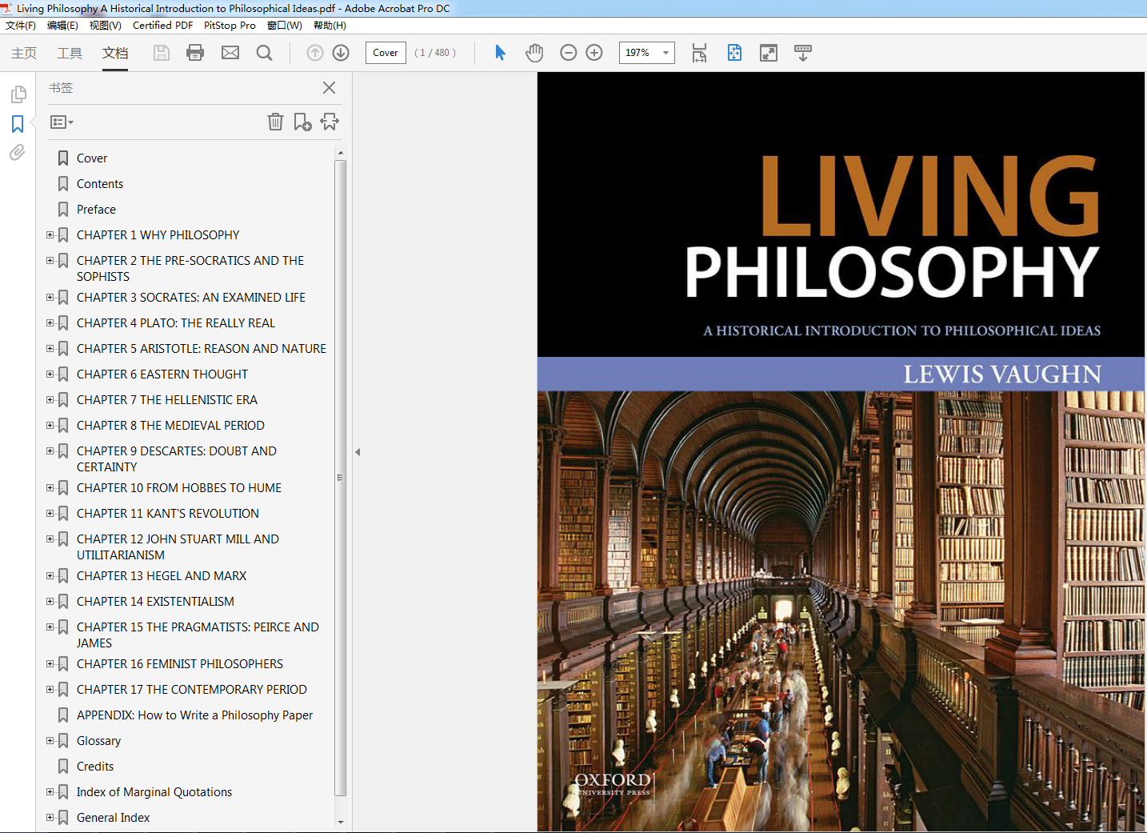
Task: Delete the selected bookmark trash icon
Action: pyautogui.click(x=275, y=122)
